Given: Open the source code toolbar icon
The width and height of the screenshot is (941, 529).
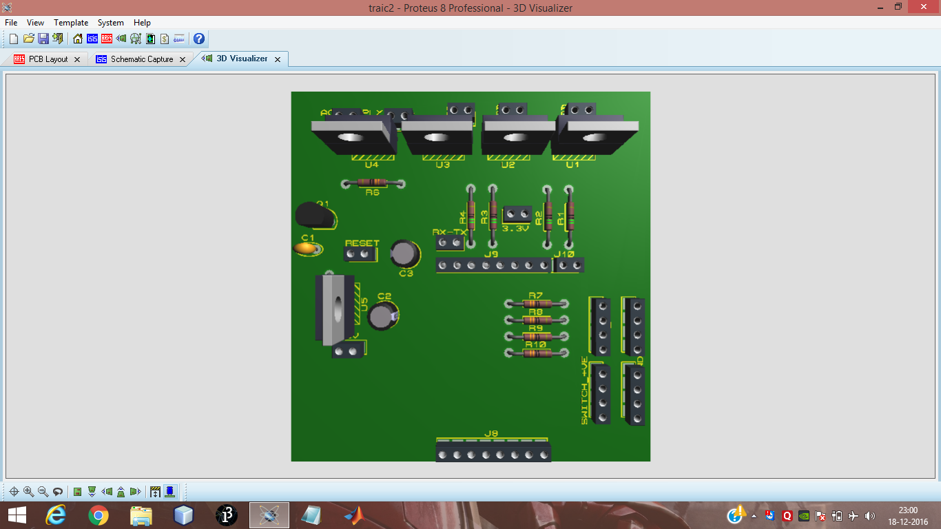Looking at the screenshot, I should 179,39.
